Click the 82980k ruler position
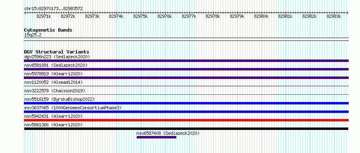360x153 pixels. 261,16
